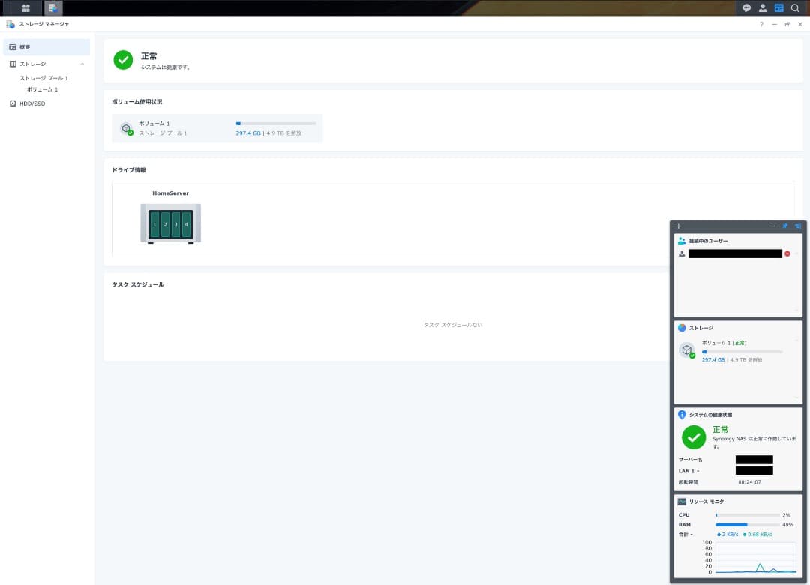The image size is (810, 585).
Task: Open the DSM search magnifier icon
Action: (795, 8)
